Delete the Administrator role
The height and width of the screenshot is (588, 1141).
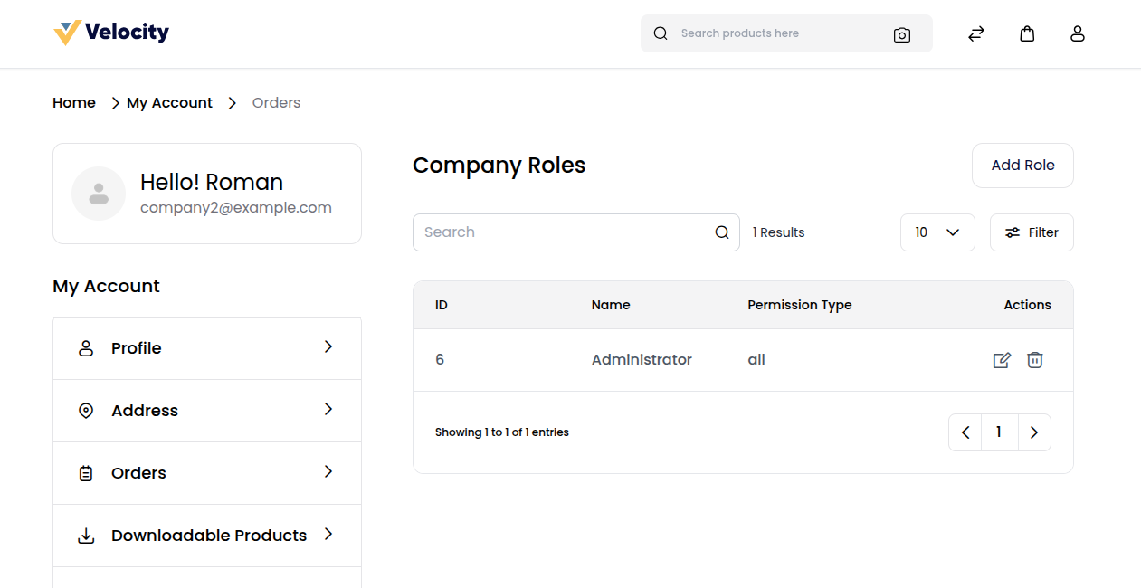(1035, 360)
